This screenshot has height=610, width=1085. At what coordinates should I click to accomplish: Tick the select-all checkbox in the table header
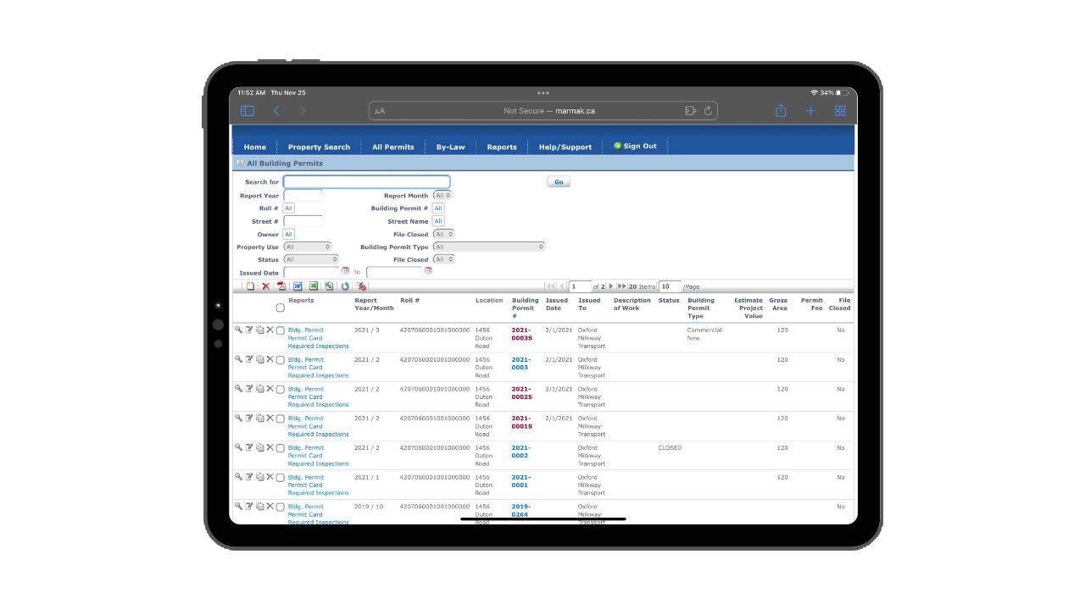(281, 308)
